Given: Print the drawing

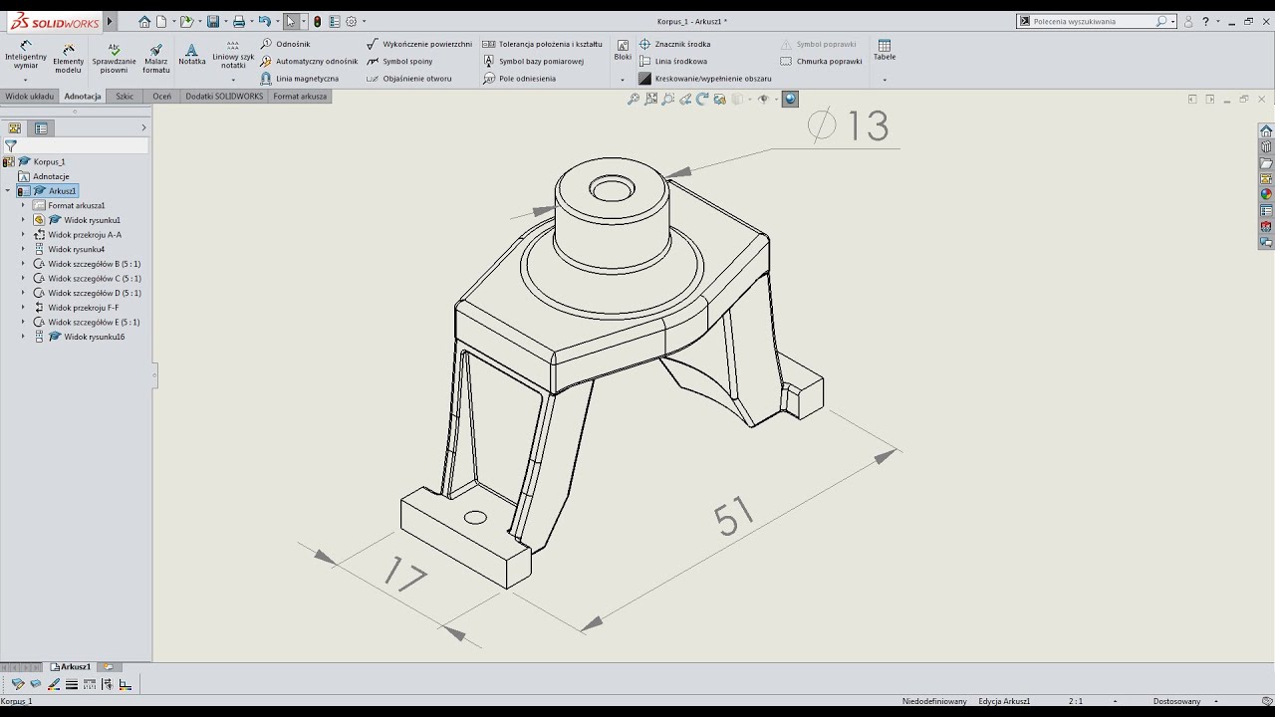Looking at the screenshot, I should point(238,21).
